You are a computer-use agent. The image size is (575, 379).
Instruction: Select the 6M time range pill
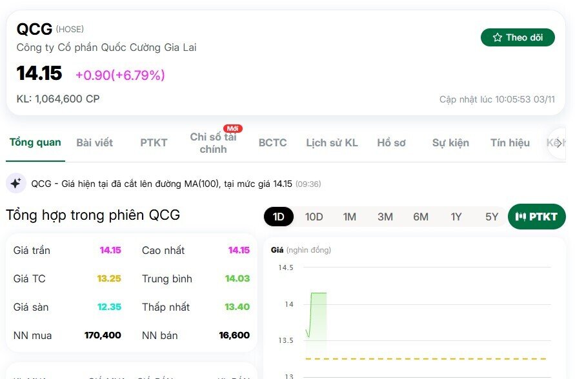point(421,217)
